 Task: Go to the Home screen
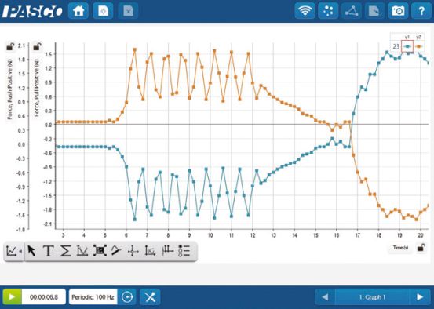pyautogui.click(x=78, y=11)
